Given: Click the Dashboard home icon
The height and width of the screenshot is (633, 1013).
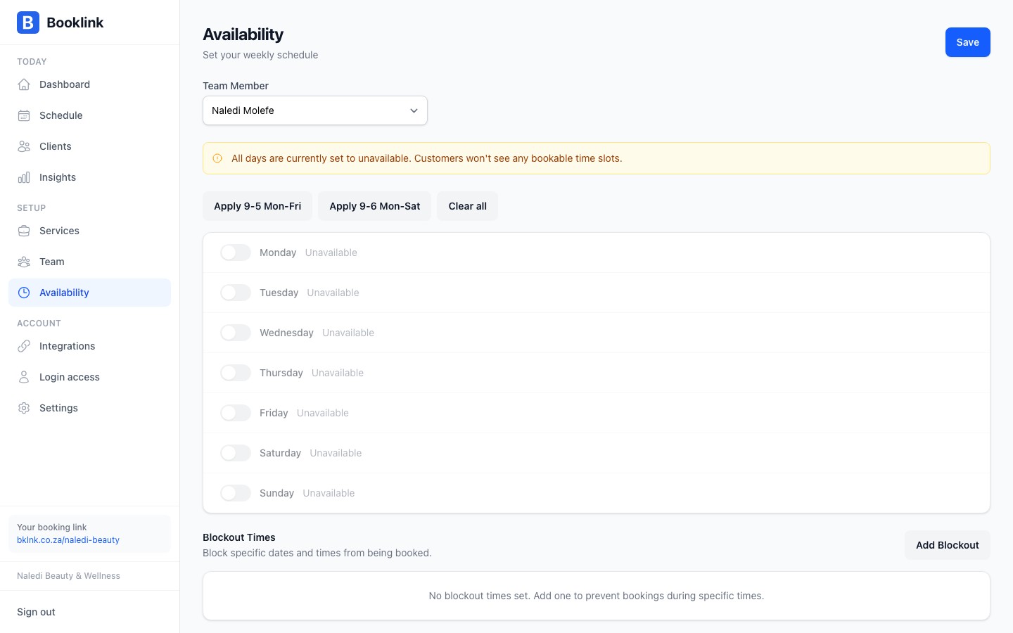Looking at the screenshot, I should (24, 84).
